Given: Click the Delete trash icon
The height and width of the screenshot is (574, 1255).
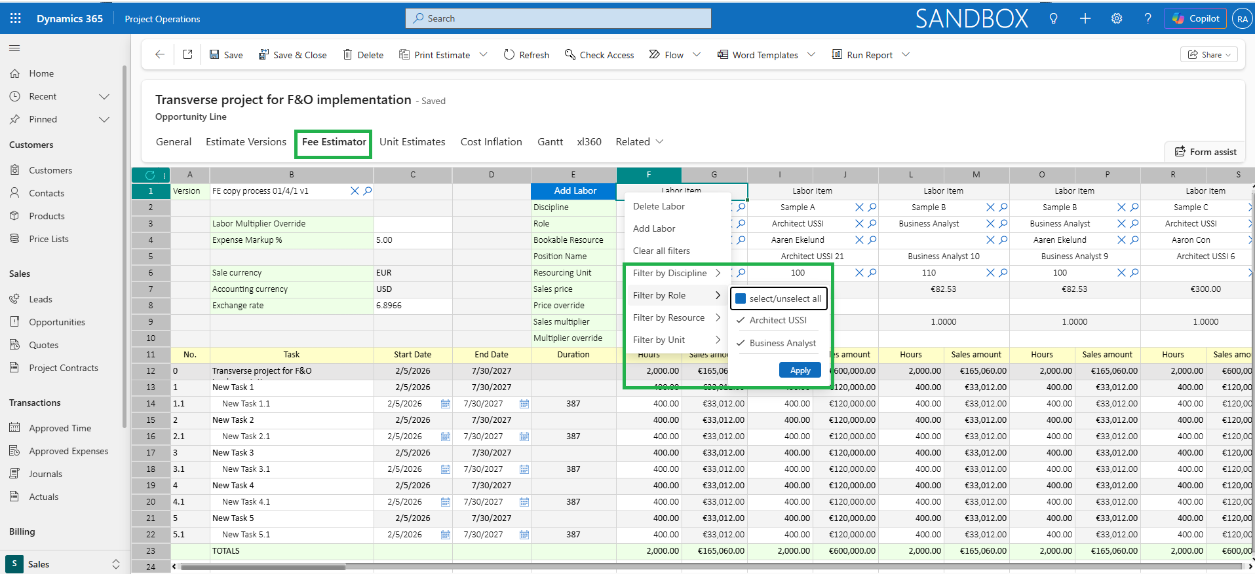Looking at the screenshot, I should (x=348, y=55).
